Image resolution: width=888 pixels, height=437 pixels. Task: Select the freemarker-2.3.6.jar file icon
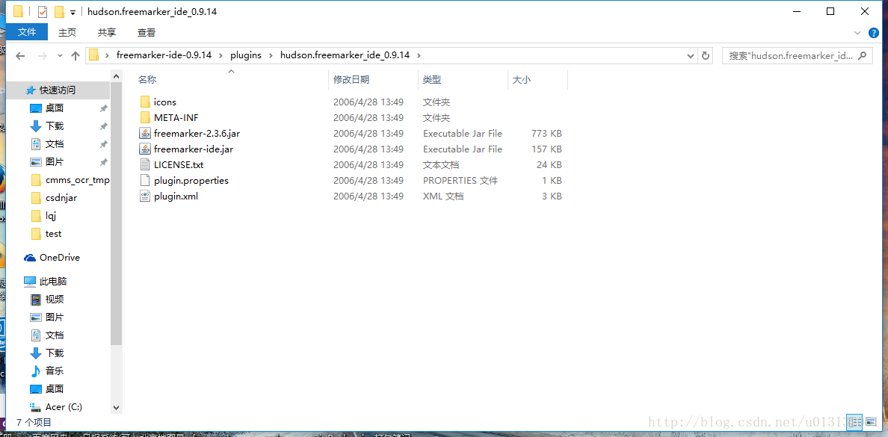click(x=145, y=134)
